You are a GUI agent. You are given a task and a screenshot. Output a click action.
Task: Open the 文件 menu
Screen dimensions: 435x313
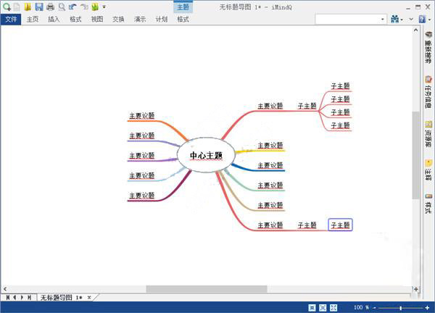point(11,19)
